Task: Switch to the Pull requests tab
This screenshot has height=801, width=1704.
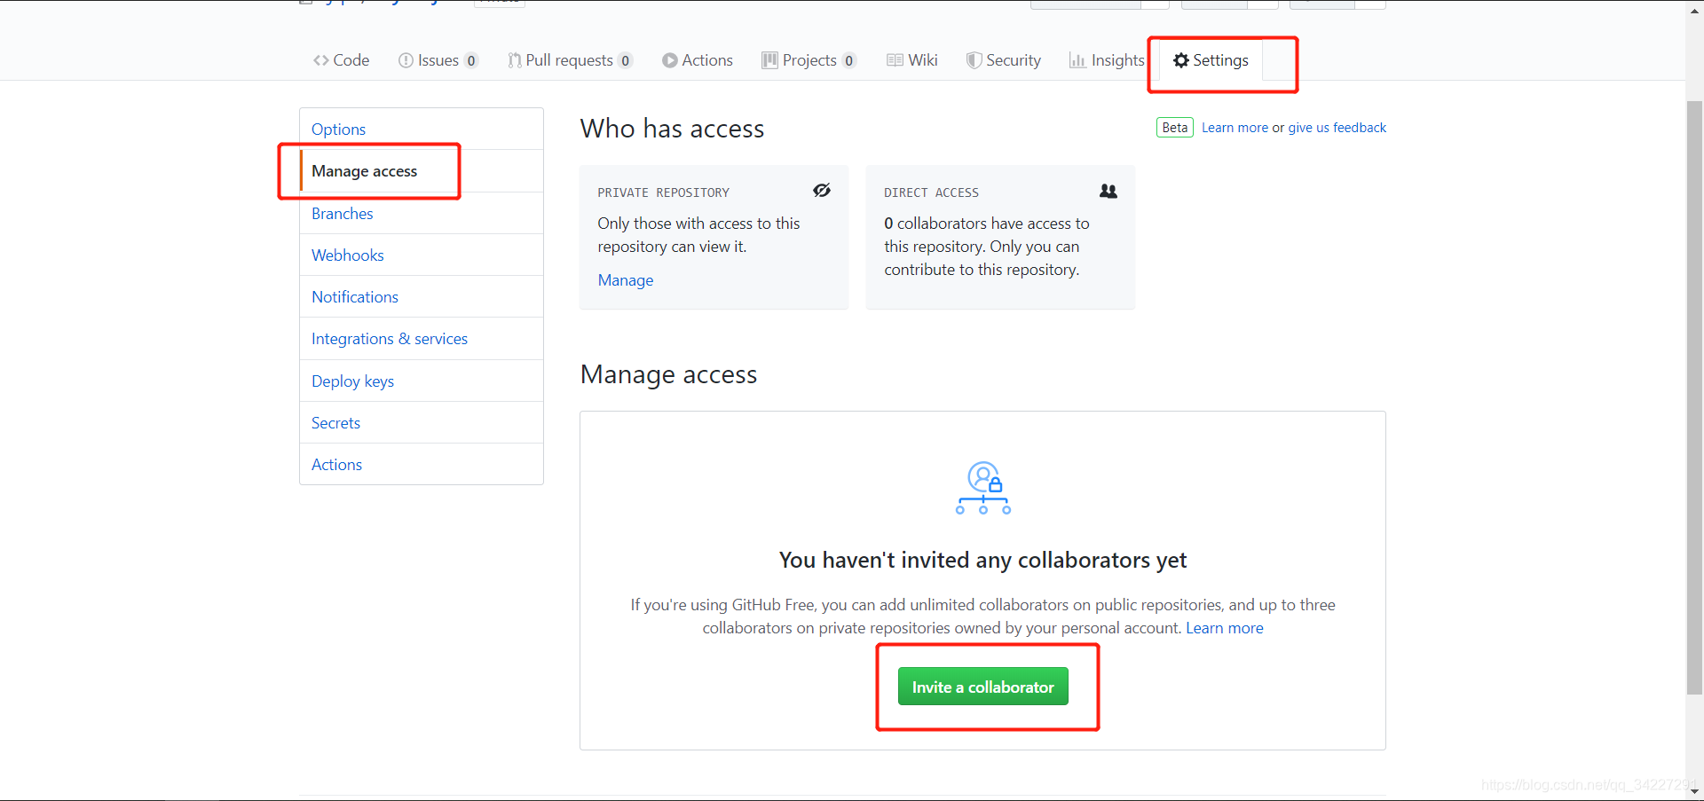Action: point(570,60)
